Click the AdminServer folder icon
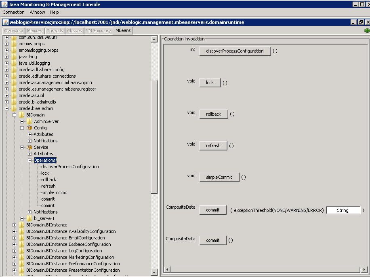This screenshot has width=370, height=277. pos(29,121)
